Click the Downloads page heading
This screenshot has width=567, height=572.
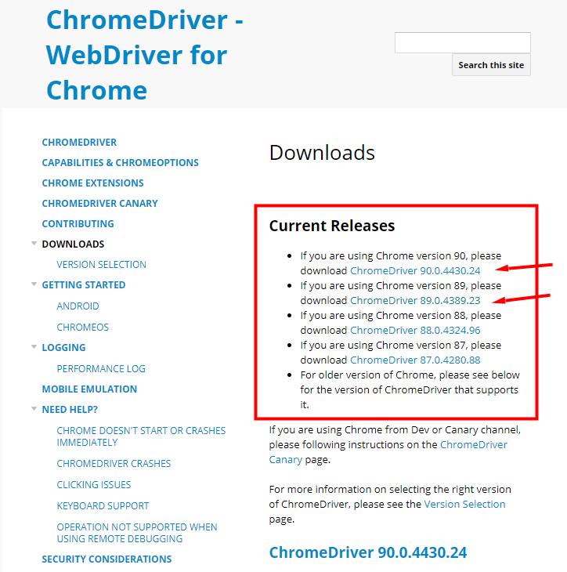322,153
